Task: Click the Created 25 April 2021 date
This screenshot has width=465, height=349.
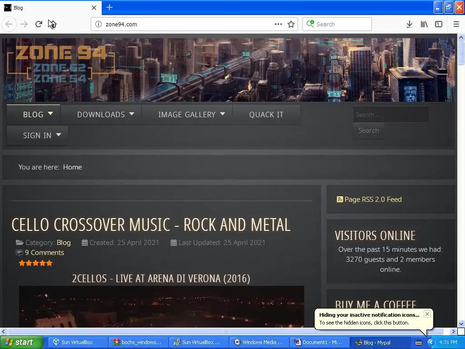Action: point(124,243)
